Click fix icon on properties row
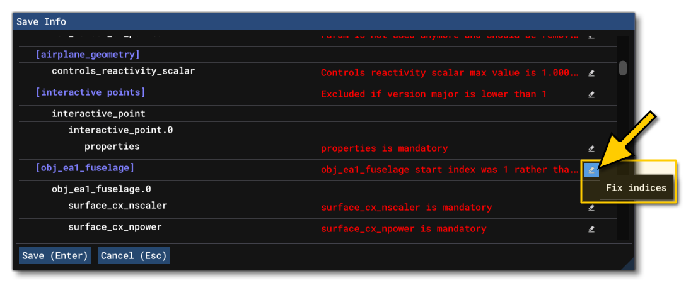The image size is (686, 283). point(591,149)
